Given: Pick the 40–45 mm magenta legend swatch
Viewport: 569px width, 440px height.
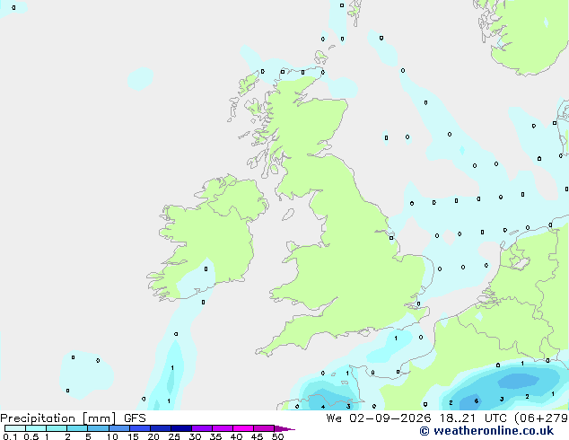Looking at the screenshot, I should pyautogui.click(x=243, y=428).
